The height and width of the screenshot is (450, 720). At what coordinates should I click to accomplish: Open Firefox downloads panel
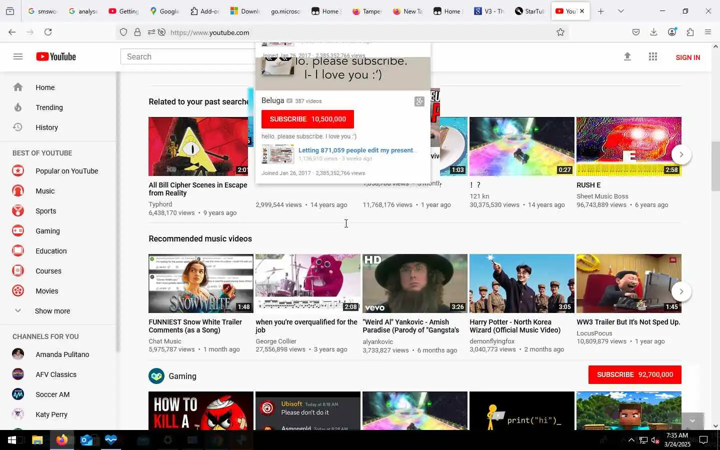coord(653,32)
